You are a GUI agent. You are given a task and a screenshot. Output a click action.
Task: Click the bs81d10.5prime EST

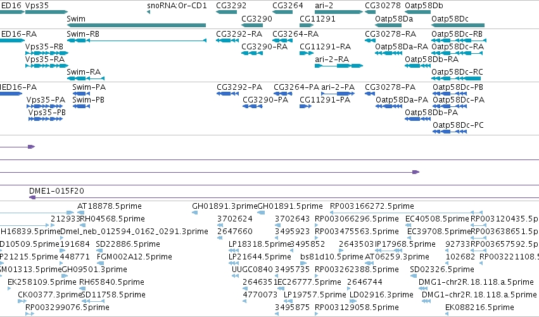click(303, 263)
